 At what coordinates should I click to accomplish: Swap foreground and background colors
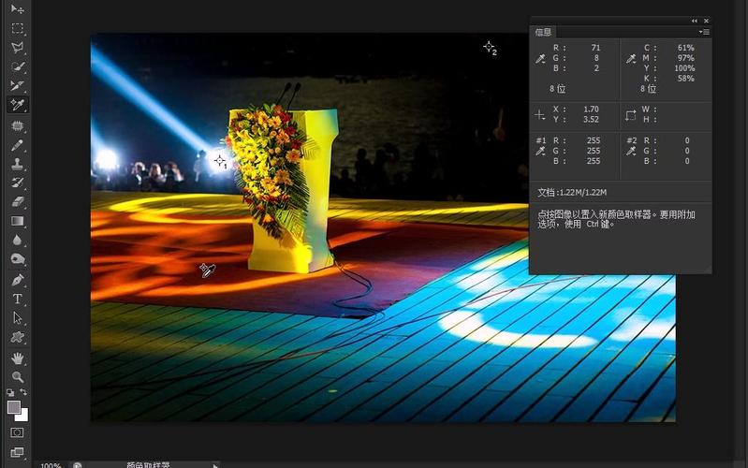coord(24,392)
